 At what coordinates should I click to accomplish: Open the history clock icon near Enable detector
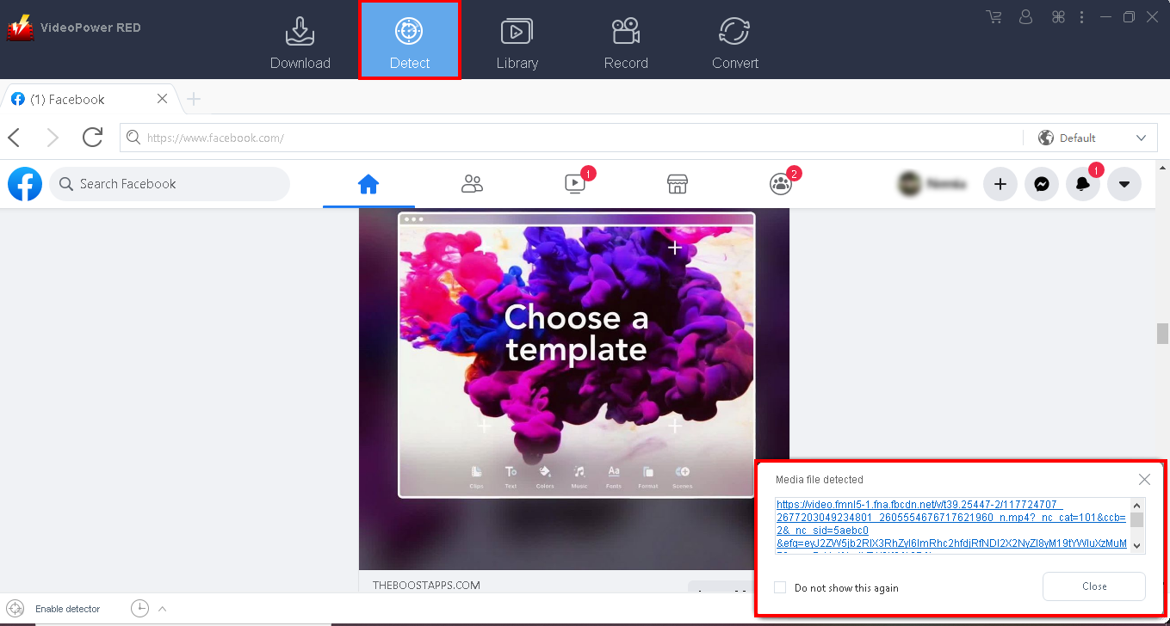[x=139, y=608]
